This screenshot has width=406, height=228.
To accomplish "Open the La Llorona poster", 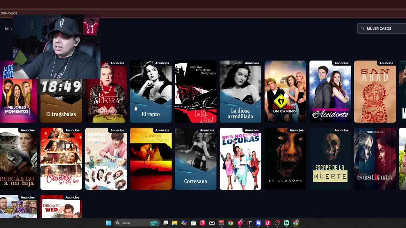I will (285, 159).
